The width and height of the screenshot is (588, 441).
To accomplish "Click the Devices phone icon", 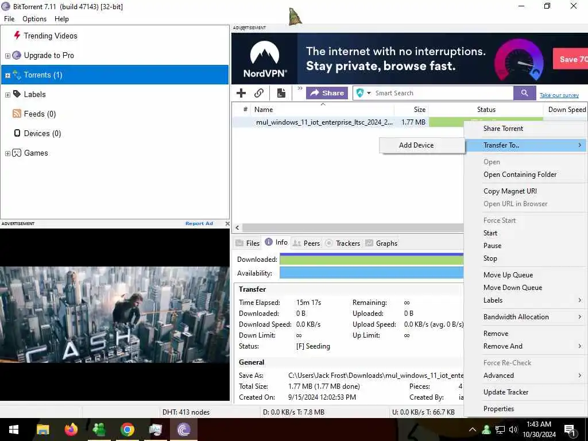I will (17, 133).
